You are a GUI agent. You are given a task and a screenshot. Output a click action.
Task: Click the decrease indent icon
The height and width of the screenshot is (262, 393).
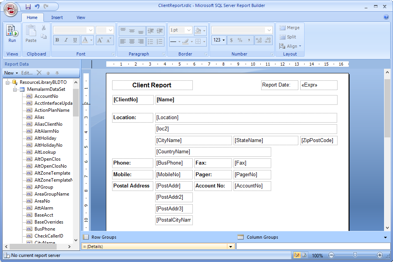tap(151, 31)
